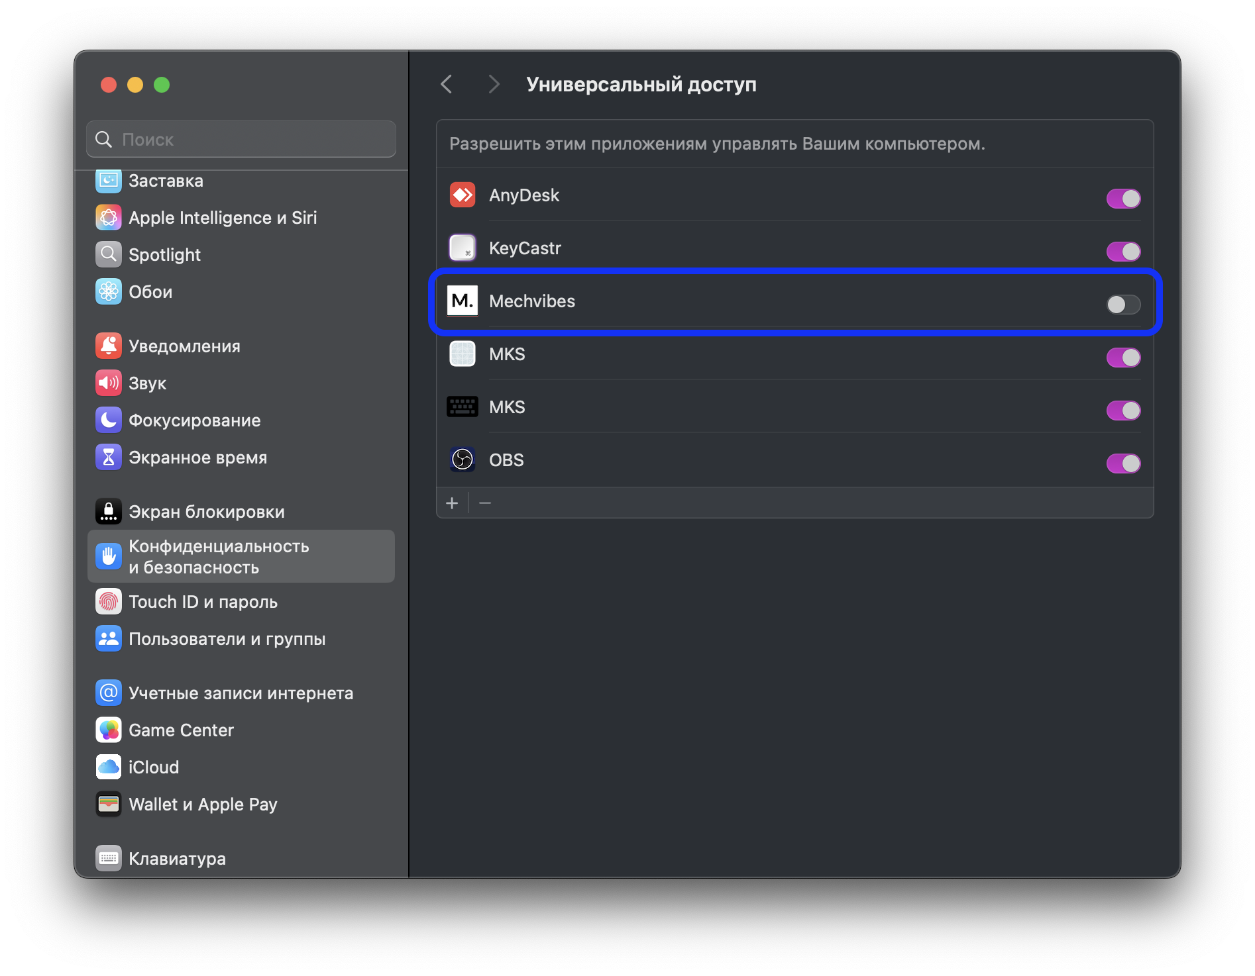This screenshot has width=1255, height=976.
Task: Enable the Mechvibes accessibility toggle
Action: click(1122, 305)
